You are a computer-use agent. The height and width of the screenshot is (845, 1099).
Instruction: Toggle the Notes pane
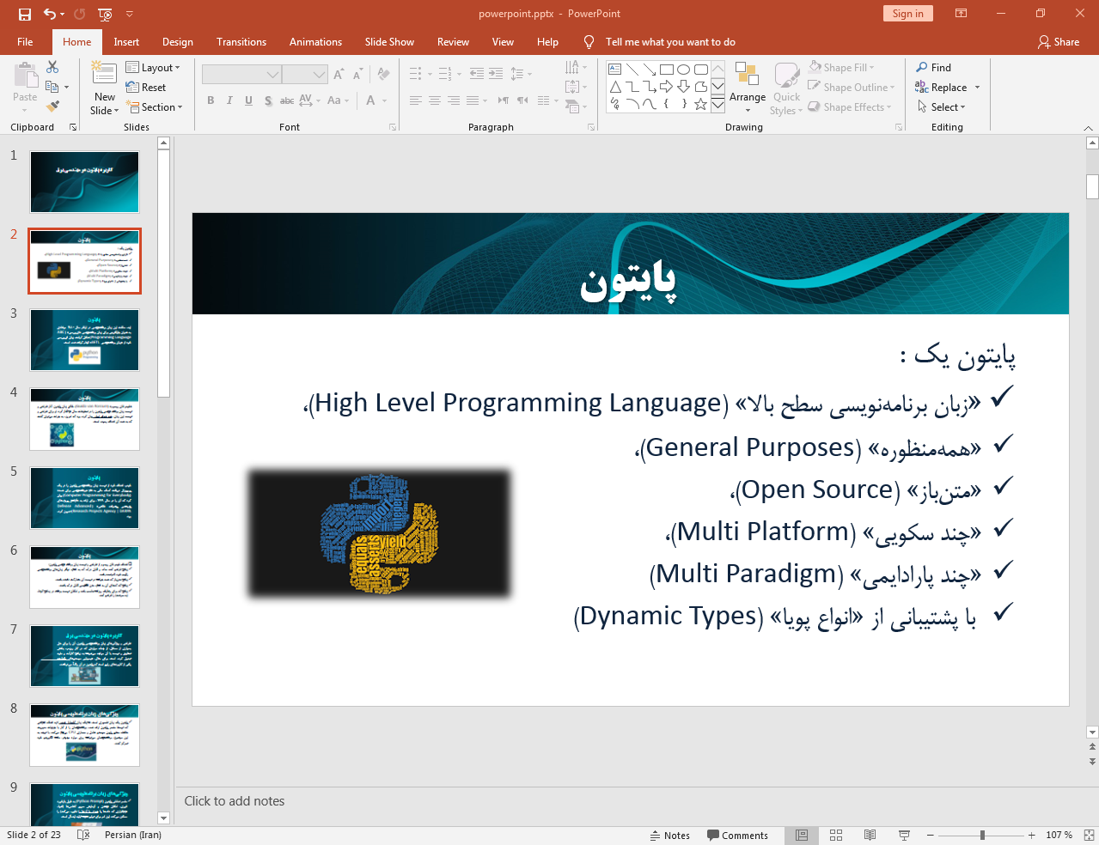pyautogui.click(x=669, y=835)
